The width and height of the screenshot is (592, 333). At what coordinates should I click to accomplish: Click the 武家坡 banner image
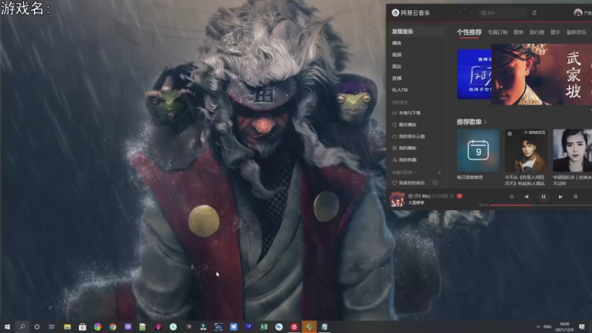(x=542, y=75)
